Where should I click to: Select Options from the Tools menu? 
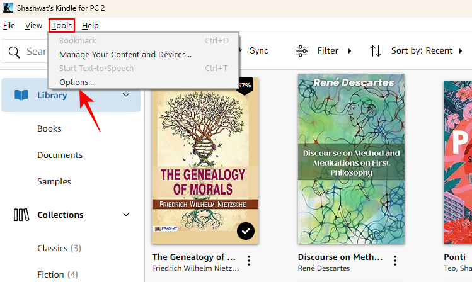coord(76,82)
